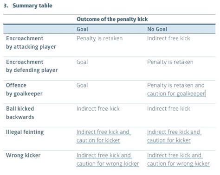Select 'Illegal feinting' row label

(25, 132)
